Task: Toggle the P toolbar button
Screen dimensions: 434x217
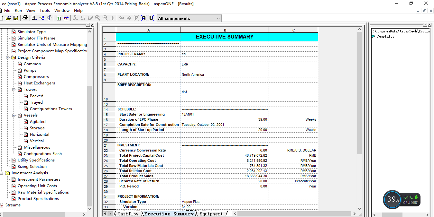Action: 136,18
